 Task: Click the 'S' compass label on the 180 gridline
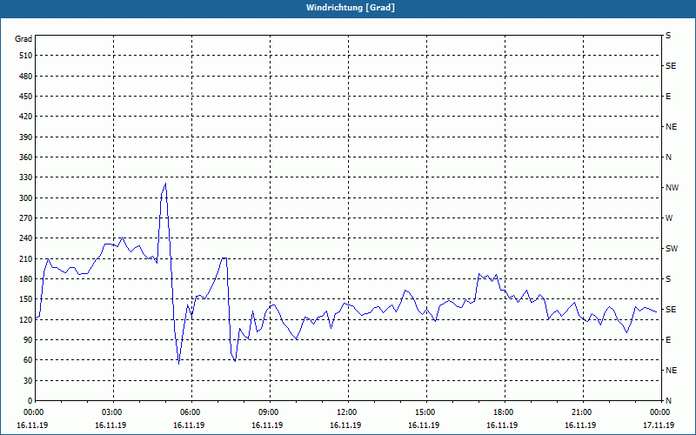click(x=668, y=279)
